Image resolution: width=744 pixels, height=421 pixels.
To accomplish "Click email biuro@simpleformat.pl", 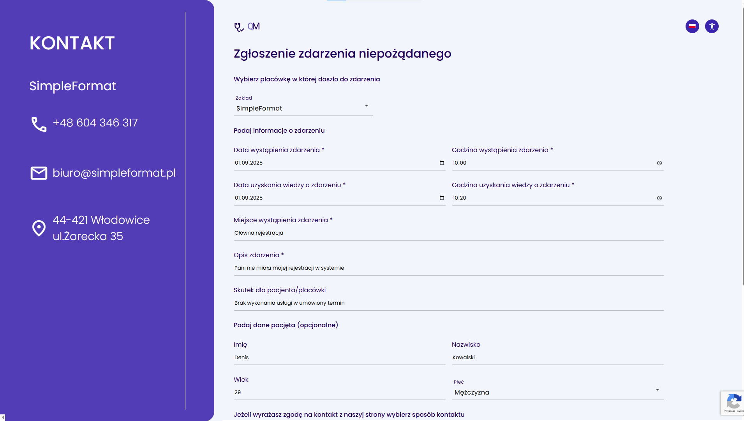I will (x=114, y=173).
